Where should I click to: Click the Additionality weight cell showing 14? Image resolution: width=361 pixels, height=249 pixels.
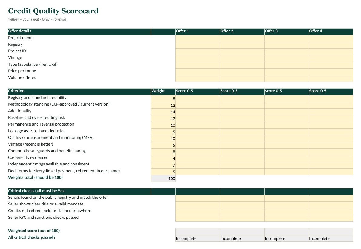coord(163,112)
